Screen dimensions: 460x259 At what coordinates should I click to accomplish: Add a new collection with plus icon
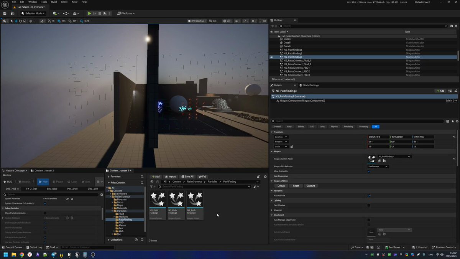(x=136, y=240)
